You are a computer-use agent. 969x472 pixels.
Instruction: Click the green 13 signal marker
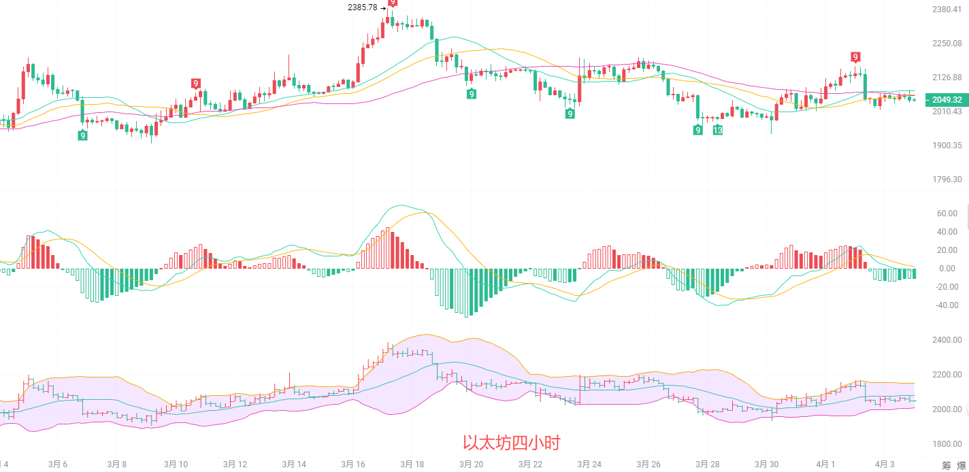[717, 130]
